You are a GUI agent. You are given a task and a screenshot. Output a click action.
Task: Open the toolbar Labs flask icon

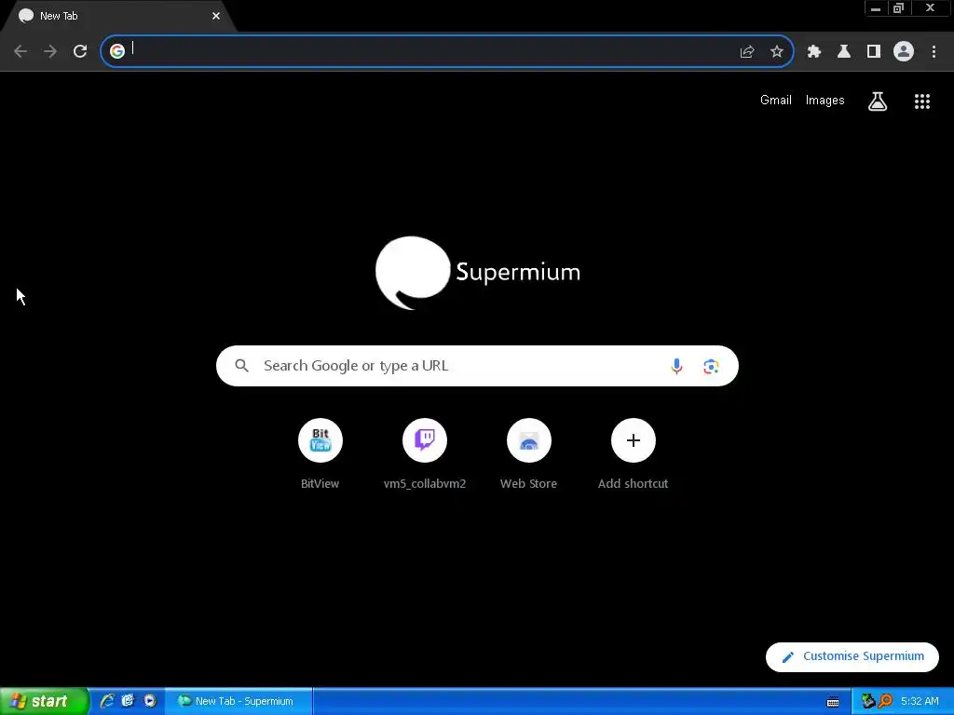point(844,52)
